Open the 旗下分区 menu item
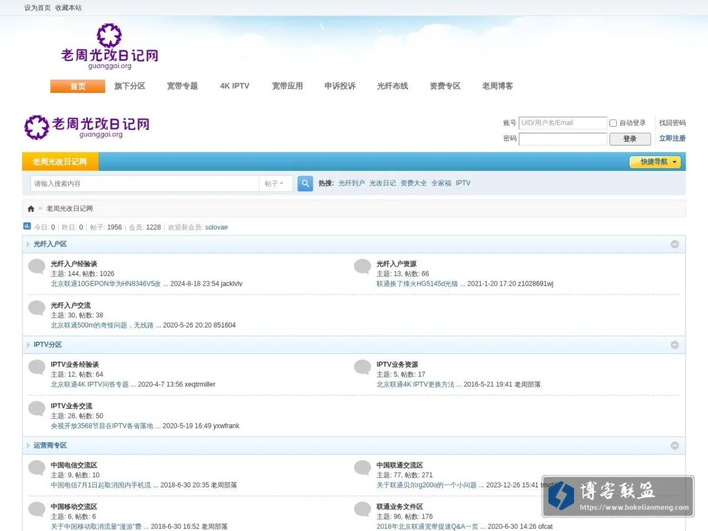Screen dimensions: 708x531 130,86
